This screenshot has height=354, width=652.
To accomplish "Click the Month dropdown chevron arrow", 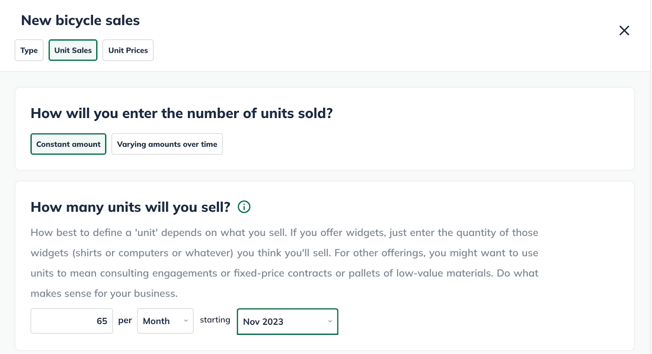I will (186, 321).
